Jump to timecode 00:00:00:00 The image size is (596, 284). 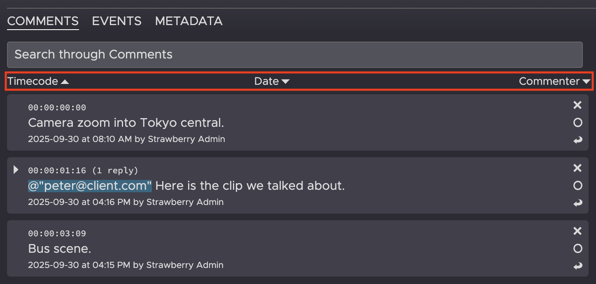[57, 108]
